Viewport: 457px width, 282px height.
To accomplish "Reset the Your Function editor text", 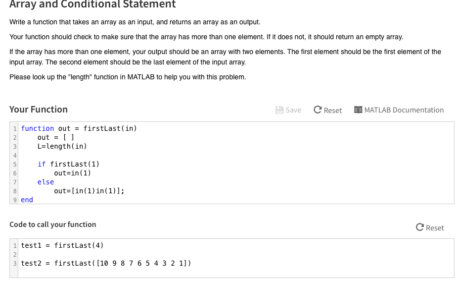I will click(x=332, y=111).
